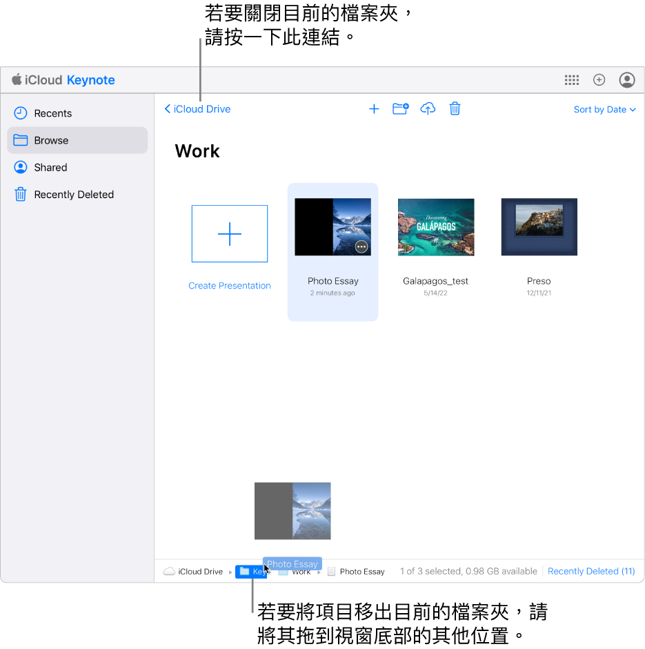The width and height of the screenshot is (645, 649).
Task: Click the new folder icon
Action: [x=400, y=109]
